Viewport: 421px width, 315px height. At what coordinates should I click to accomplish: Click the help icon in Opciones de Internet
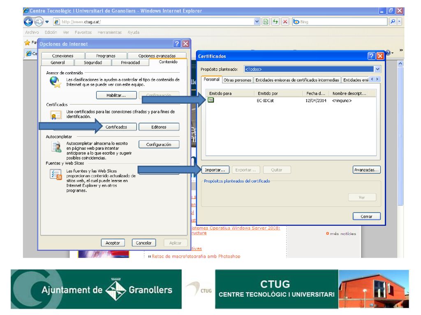pos(177,44)
